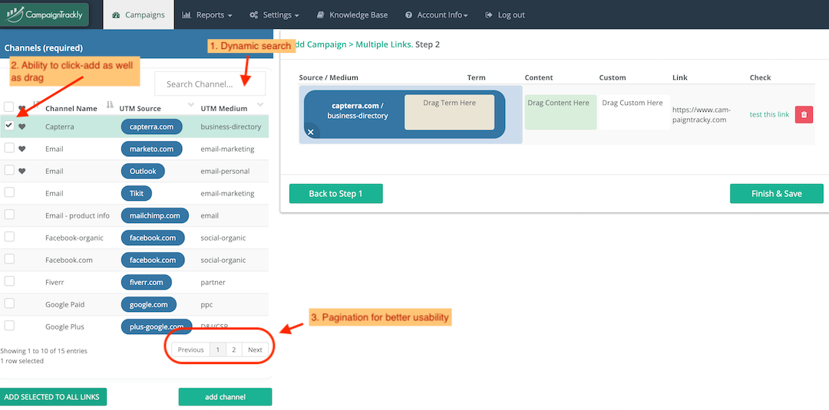This screenshot has width=829, height=410.
Task: Click the plus-google.com source tag
Action: 157,326
